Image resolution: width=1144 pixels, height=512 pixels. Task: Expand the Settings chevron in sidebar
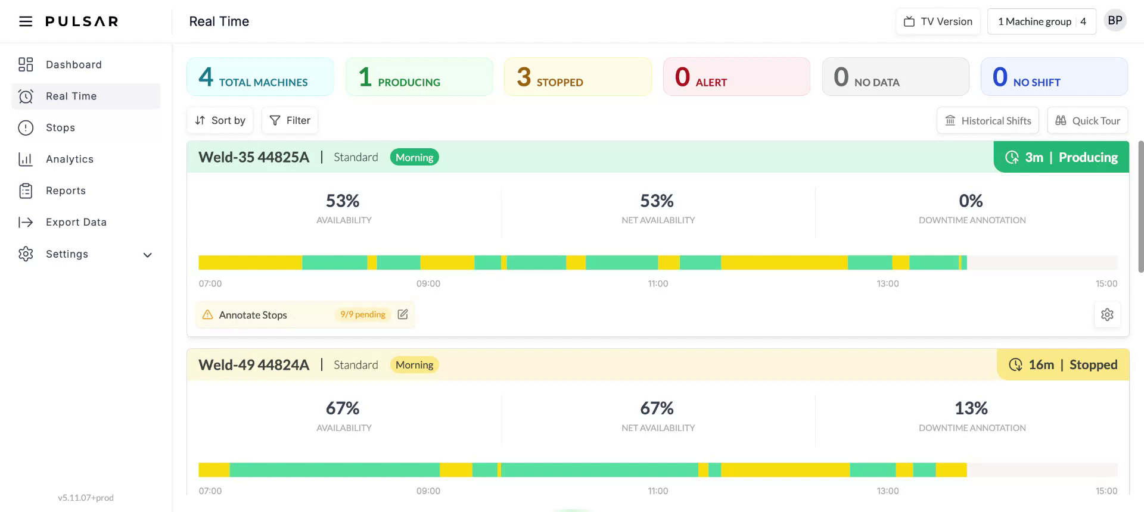(x=147, y=255)
